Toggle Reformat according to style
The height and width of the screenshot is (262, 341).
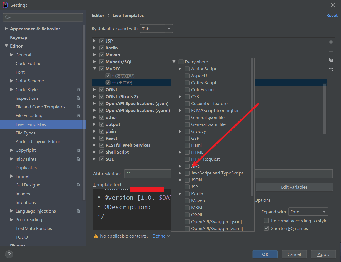click(266, 221)
